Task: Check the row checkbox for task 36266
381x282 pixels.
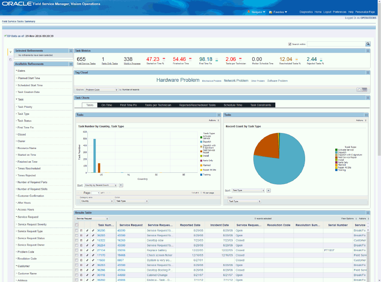Action: [x=77, y=270]
